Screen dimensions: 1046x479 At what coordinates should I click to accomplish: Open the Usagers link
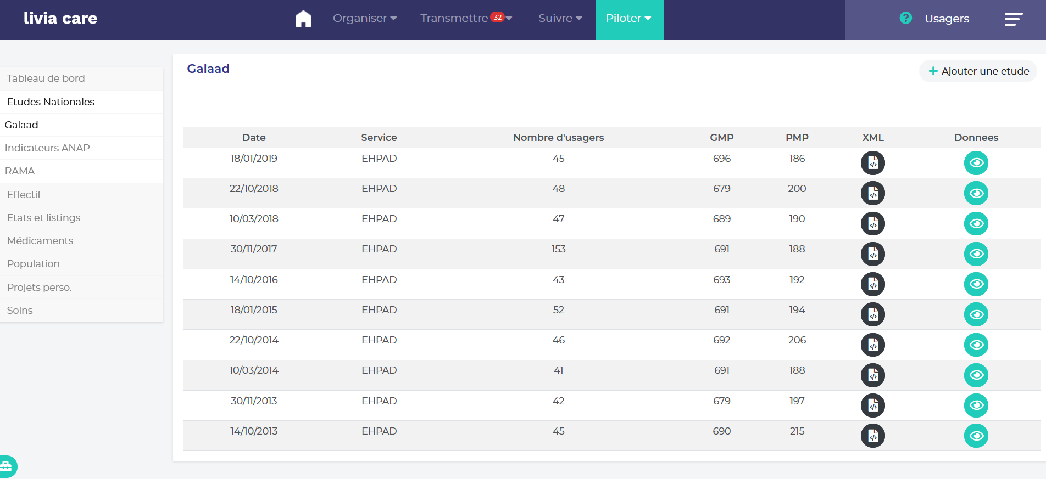click(947, 19)
